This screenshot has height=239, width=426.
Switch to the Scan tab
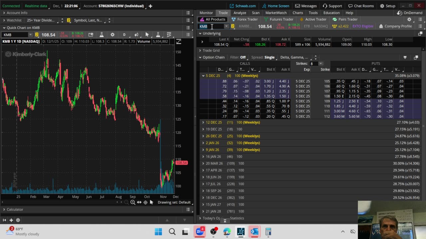pos(256,13)
